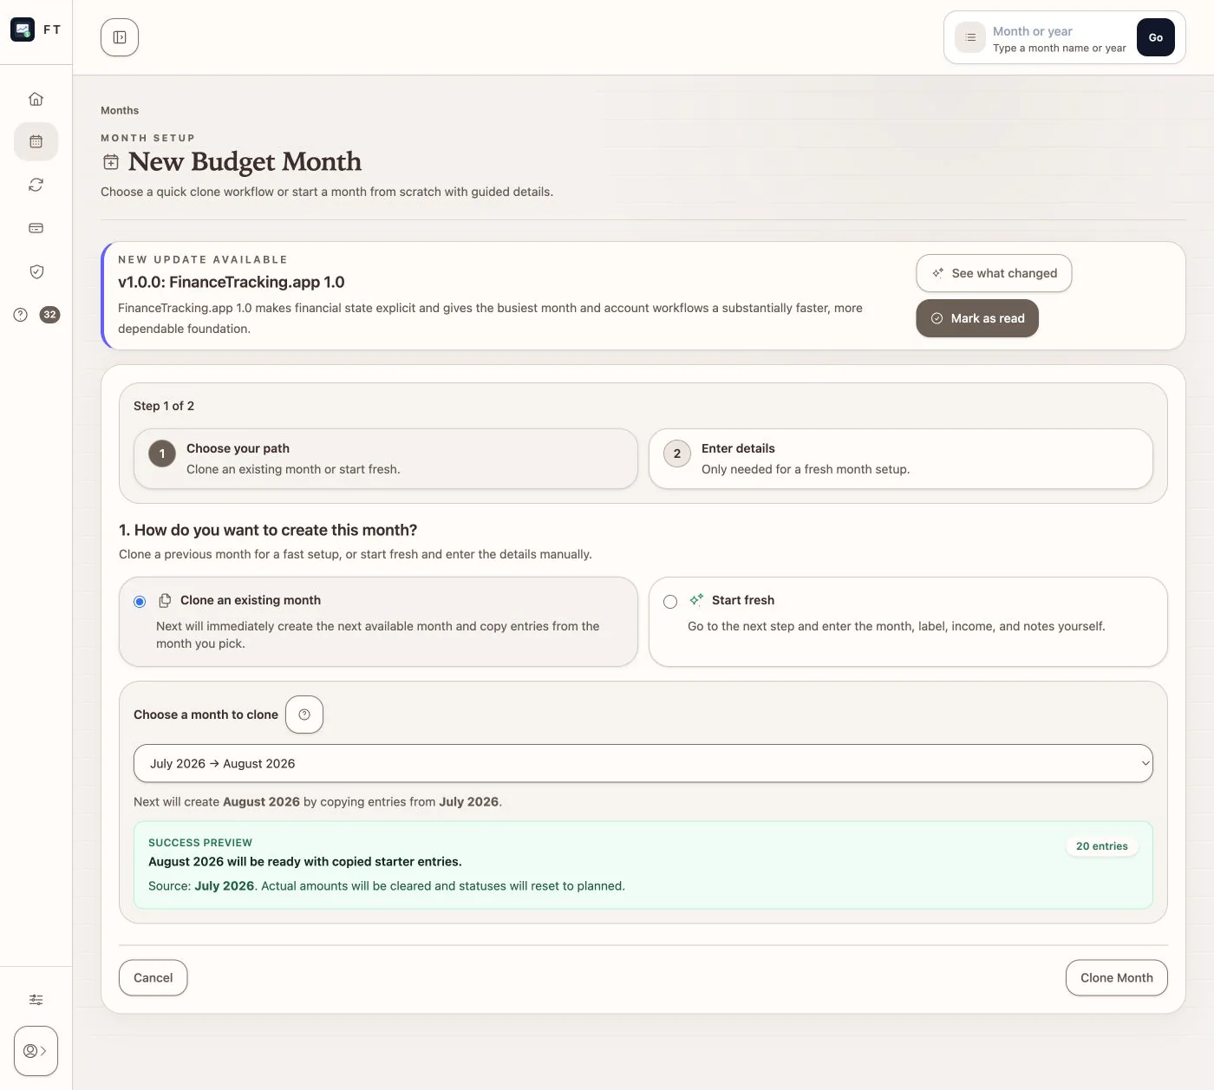Image resolution: width=1214 pixels, height=1090 pixels.
Task: Select the Clone an existing month radio
Action: click(x=140, y=602)
